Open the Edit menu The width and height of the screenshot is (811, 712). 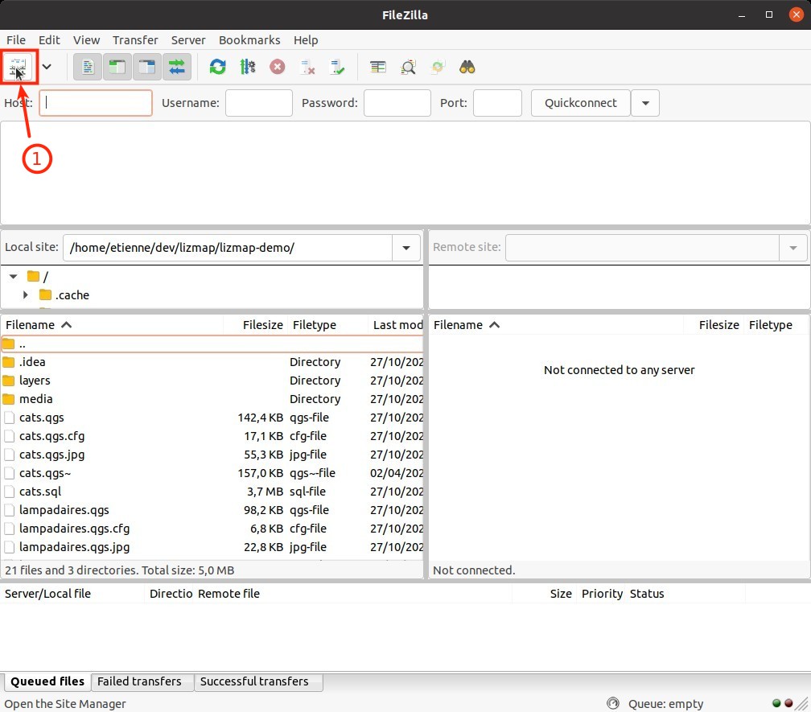(x=49, y=39)
